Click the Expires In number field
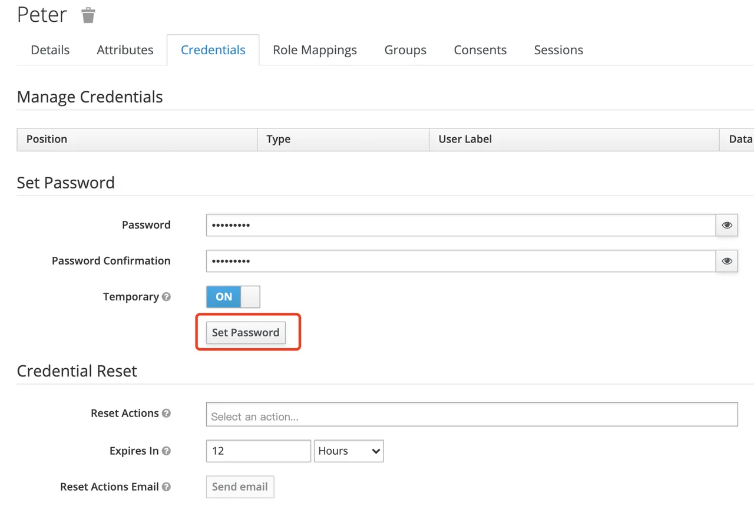 (258, 451)
